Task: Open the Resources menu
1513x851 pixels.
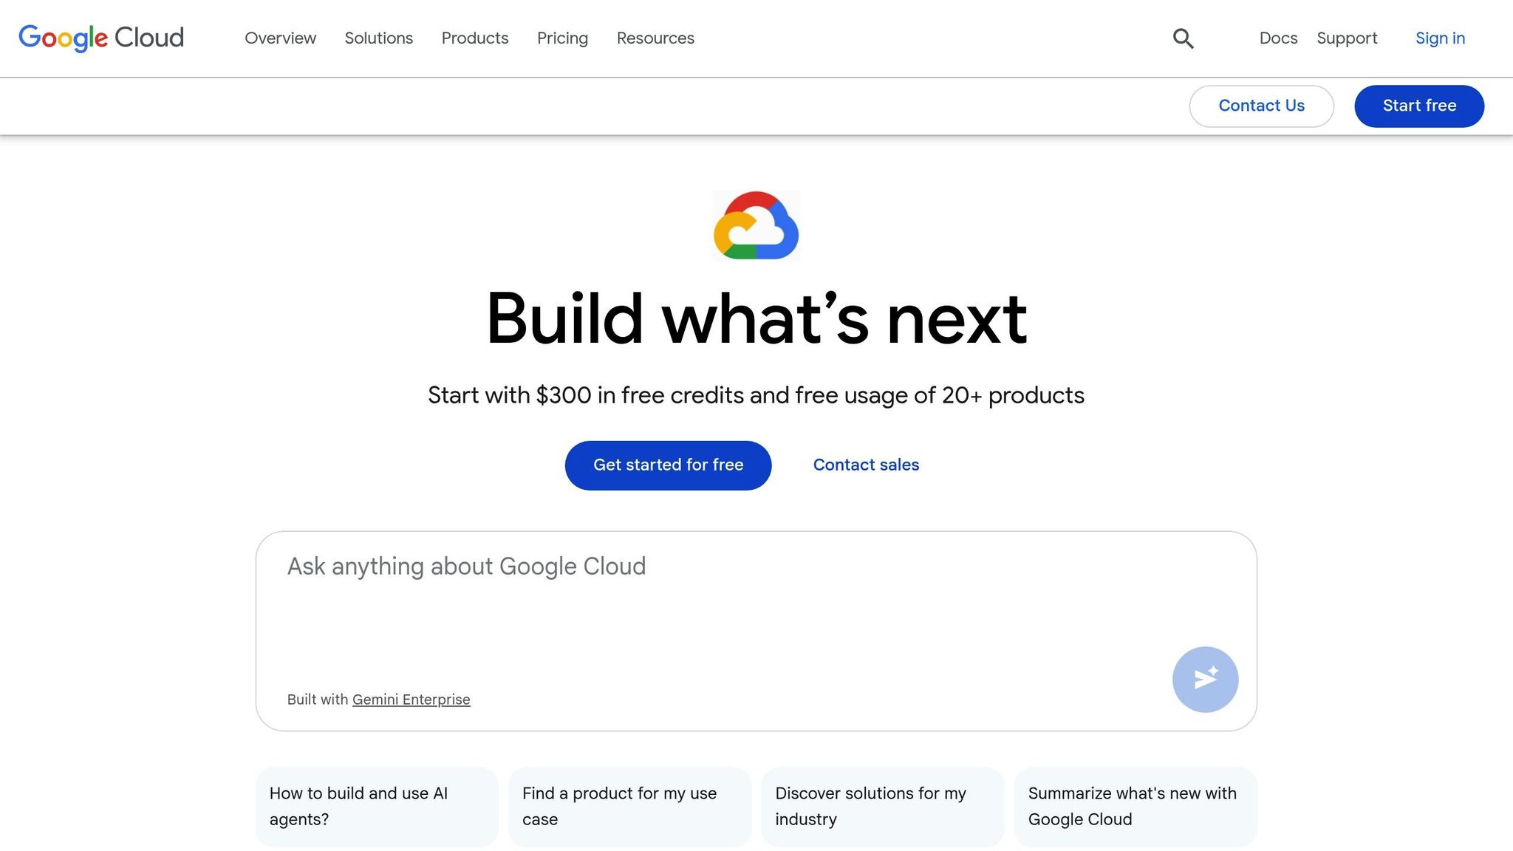Action: pos(655,38)
